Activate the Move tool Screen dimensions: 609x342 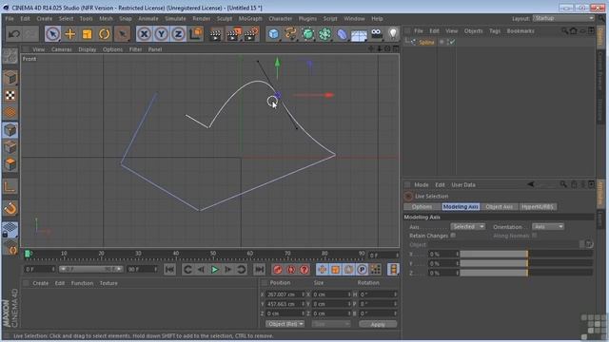point(69,34)
